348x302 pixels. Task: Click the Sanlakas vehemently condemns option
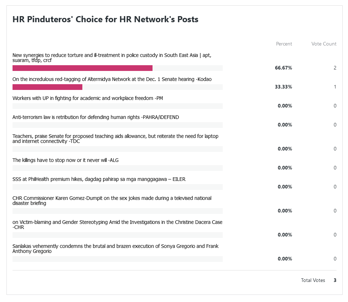pyautogui.click(x=115, y=249)
